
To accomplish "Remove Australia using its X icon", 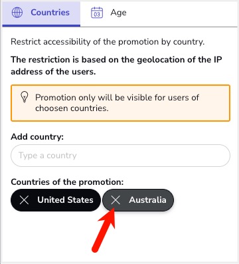I will pyautogui.click(x=116, y=200).
